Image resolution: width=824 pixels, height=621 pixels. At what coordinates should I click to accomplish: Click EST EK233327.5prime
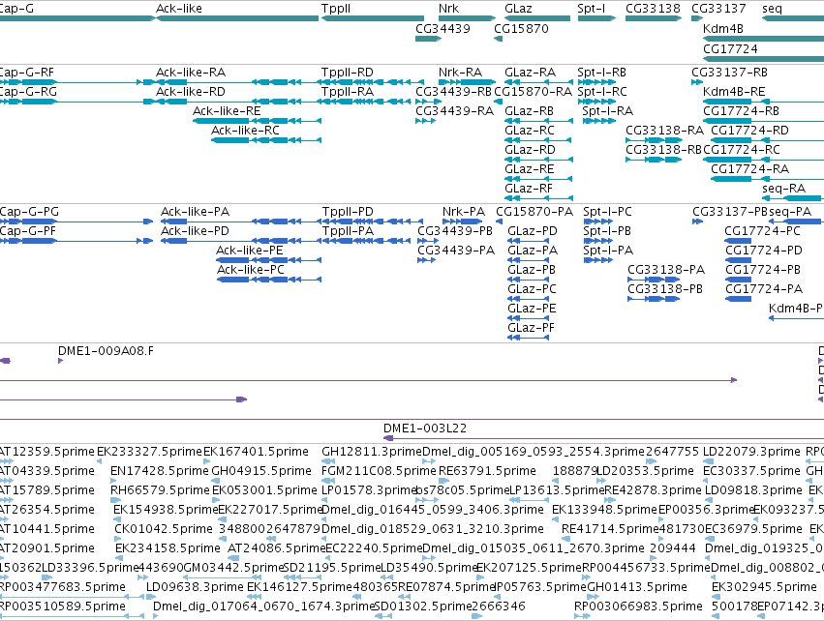[150, 452]
